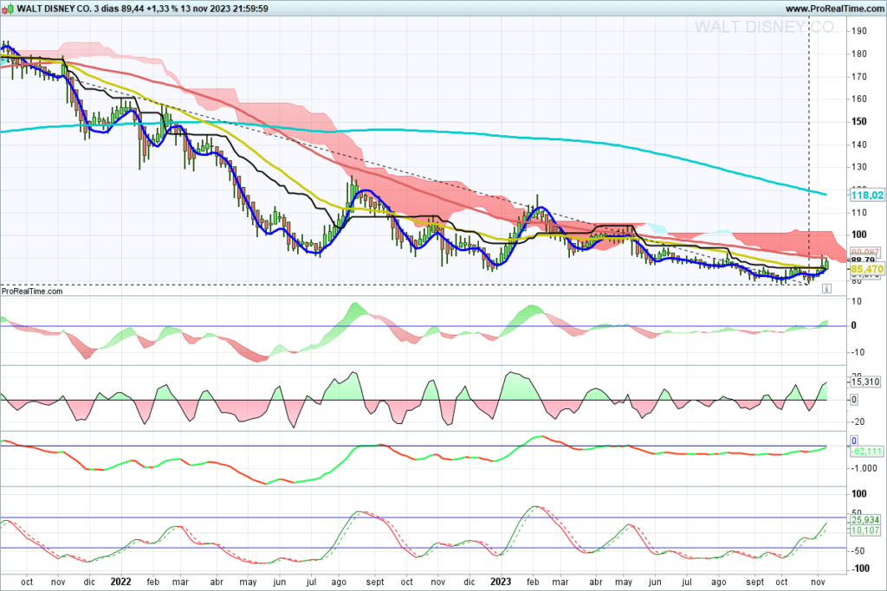The height and width of the screenshot is (591, 887).
Task: Click the 150 price scale label
Action: point(858,121)
